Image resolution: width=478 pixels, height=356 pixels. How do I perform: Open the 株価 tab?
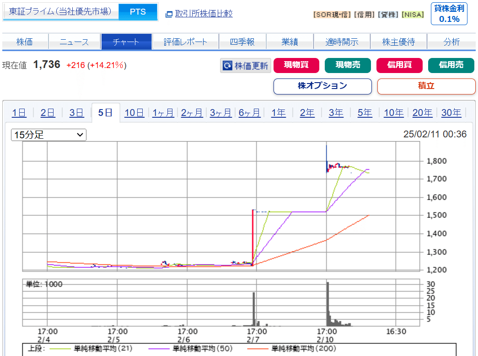pyautogui.click(x=25, y=42)
